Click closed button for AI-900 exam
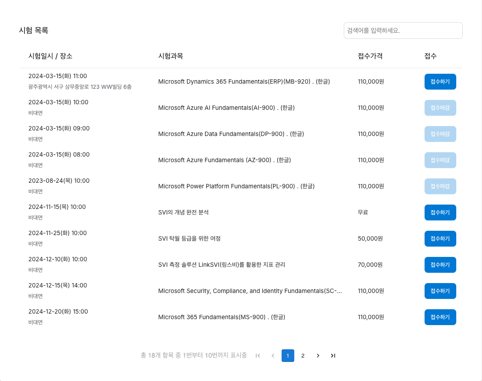This screenshot has height=381, width=482. click(440, 108)
